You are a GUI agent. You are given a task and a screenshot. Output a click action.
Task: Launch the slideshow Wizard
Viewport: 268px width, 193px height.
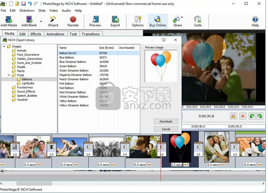pos(53,21)
